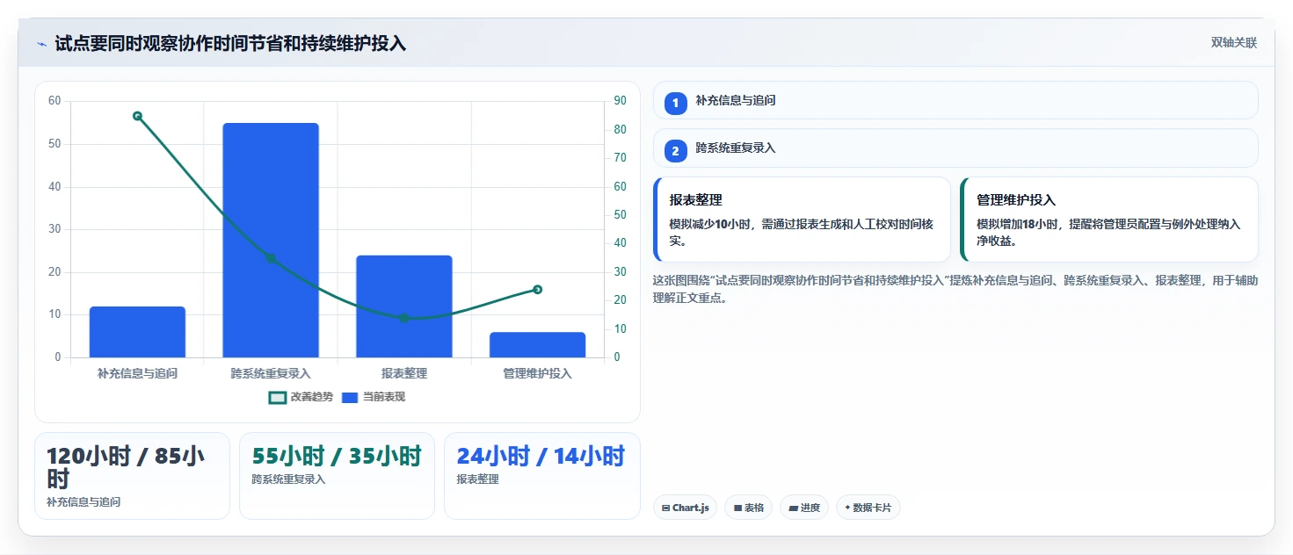Click the right axis value 90
The height and width of the screenshot is (555, 1293).
click(x=620, y=101)
